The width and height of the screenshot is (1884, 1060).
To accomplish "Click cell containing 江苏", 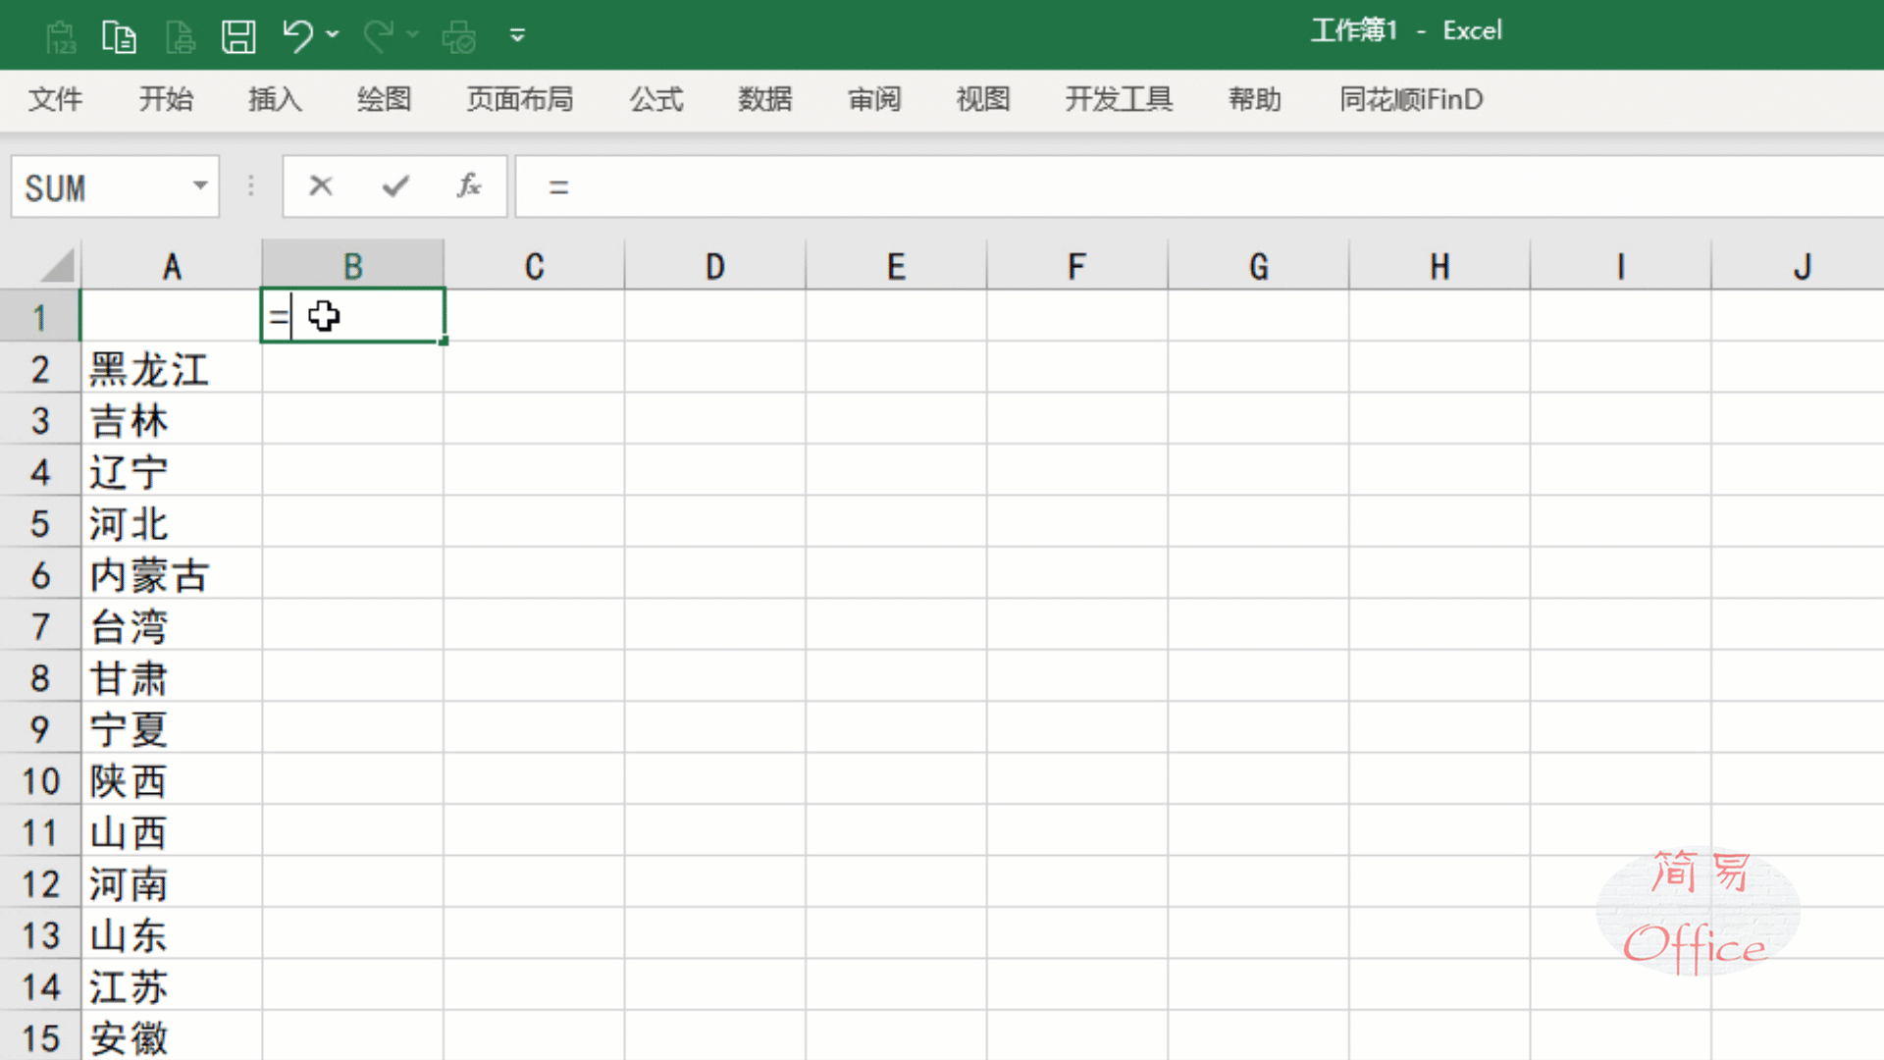I will [x=172, y=985].
